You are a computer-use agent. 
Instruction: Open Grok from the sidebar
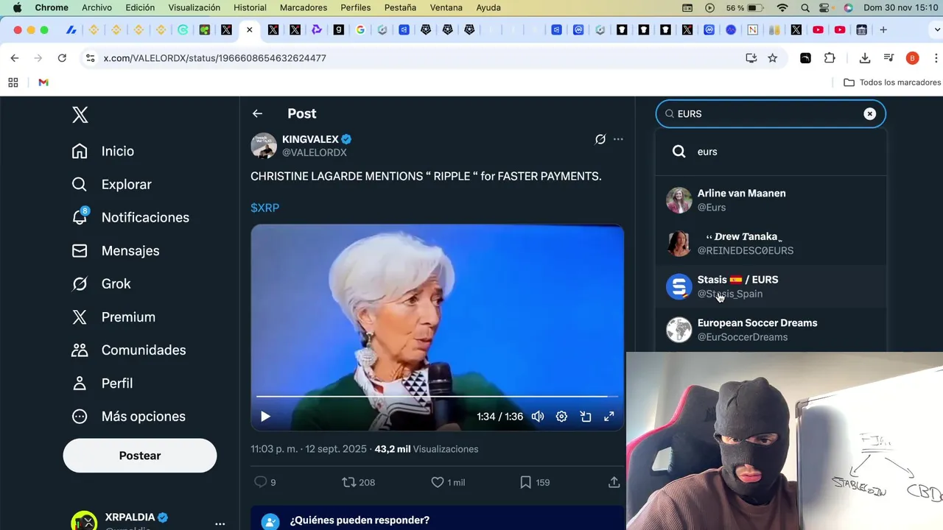101,283
